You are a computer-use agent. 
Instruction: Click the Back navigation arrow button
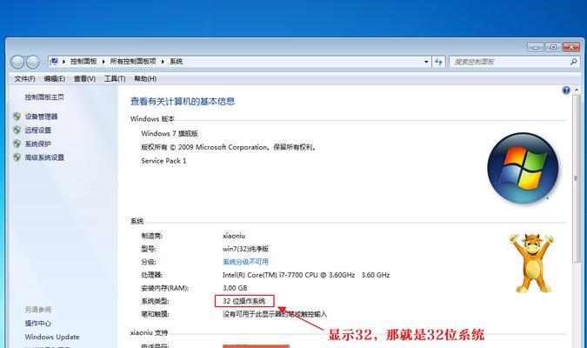(17, 62)
